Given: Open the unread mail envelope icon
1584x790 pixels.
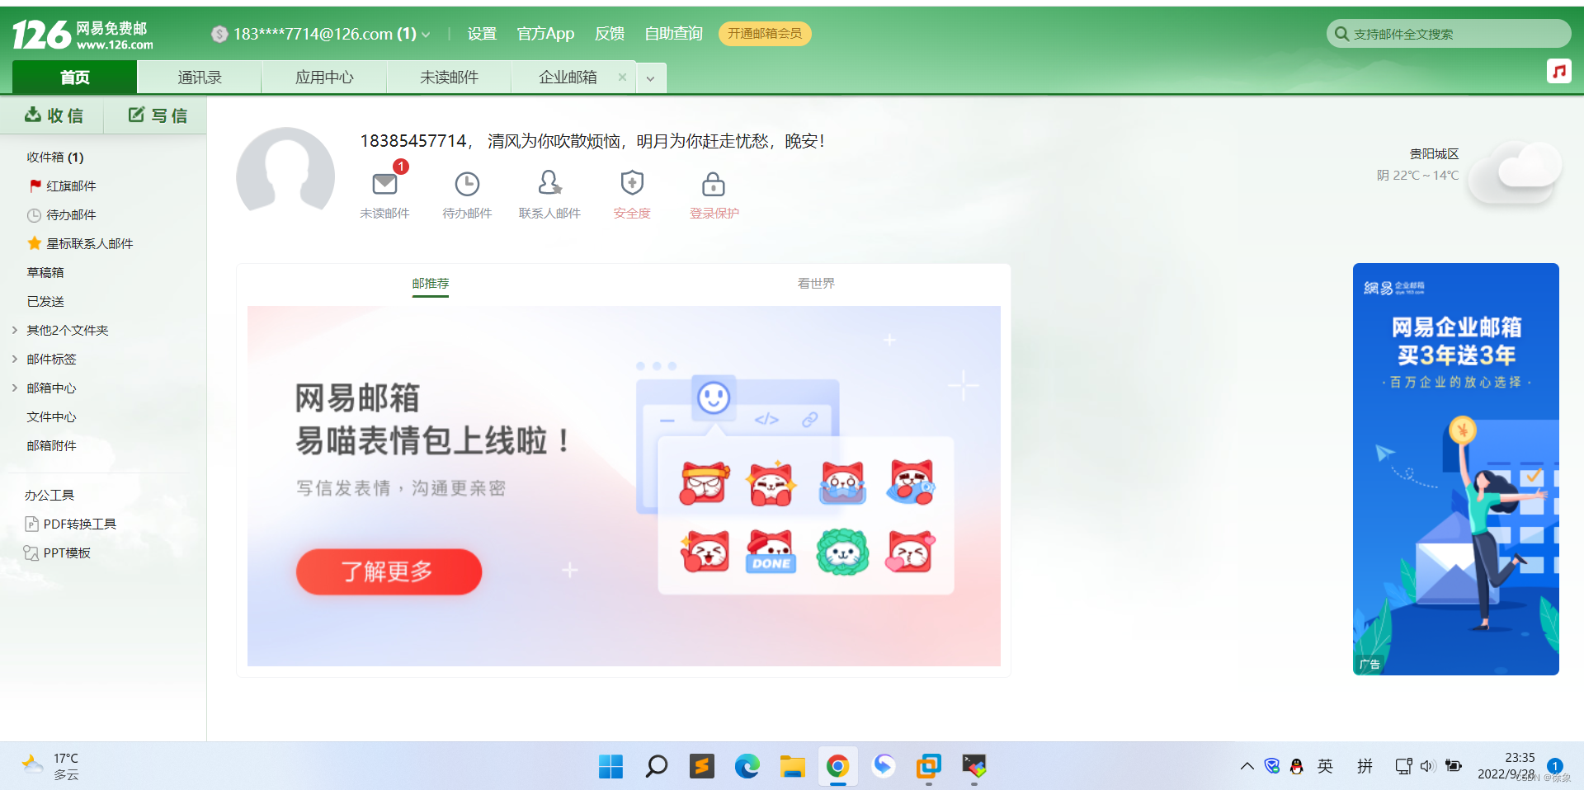Looking at the screenshot, I should coord(384,183).
